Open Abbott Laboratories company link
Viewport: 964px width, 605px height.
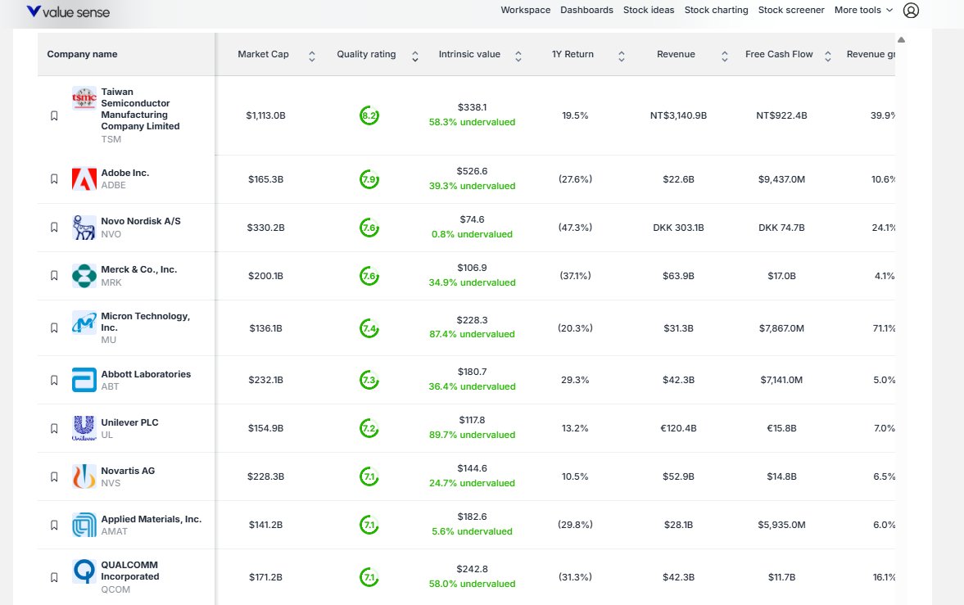pos(146,374)
